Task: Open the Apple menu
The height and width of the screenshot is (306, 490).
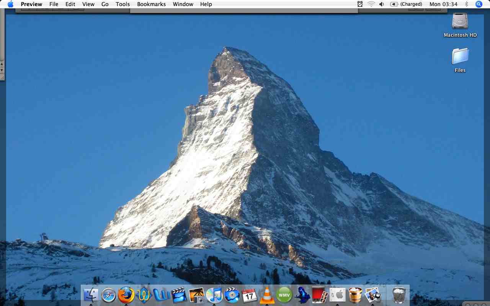Action: (10, 4)
